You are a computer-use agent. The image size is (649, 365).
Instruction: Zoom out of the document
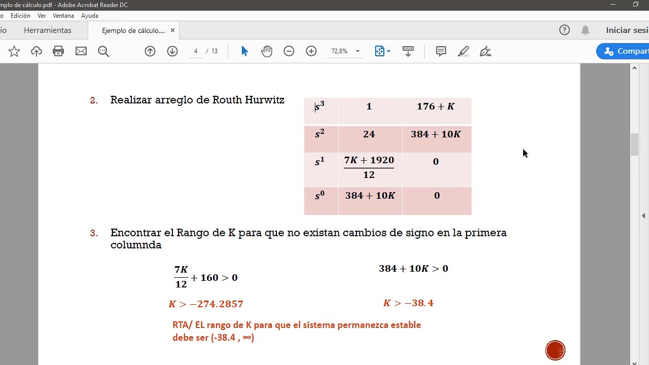(289, 51)
